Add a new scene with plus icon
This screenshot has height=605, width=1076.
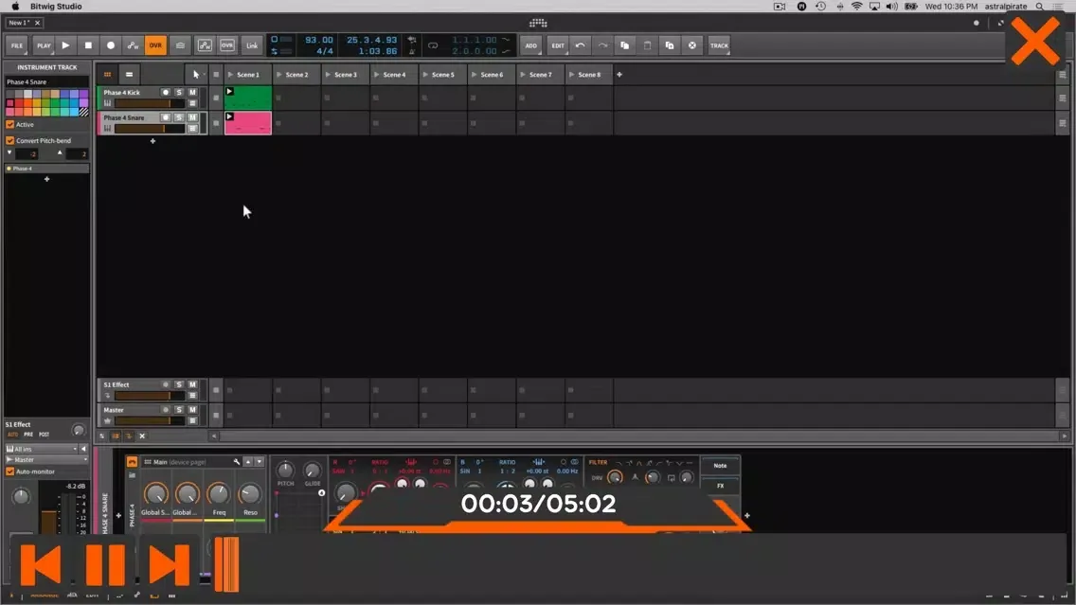click(x=619, y=74)
